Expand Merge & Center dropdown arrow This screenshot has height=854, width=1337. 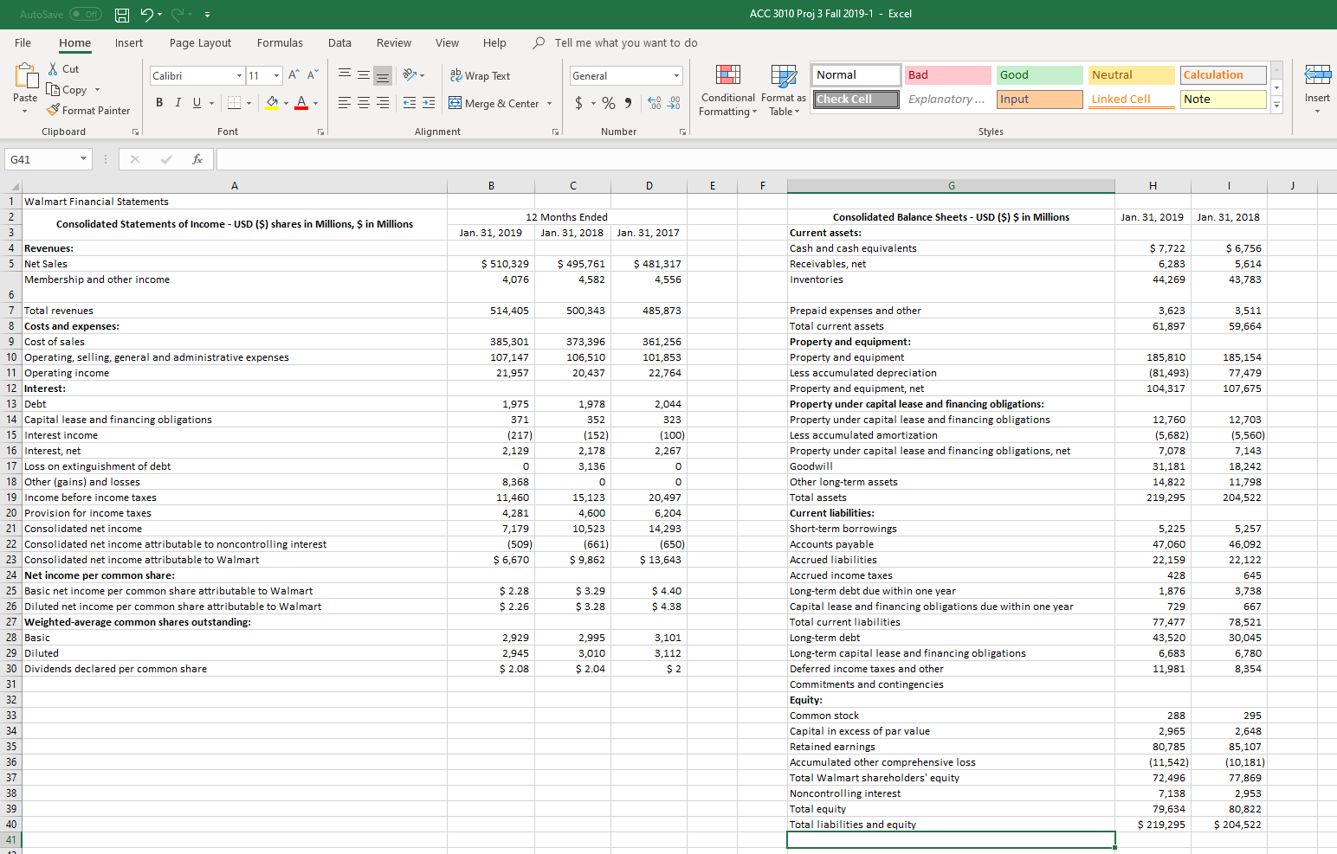(549, 103)
